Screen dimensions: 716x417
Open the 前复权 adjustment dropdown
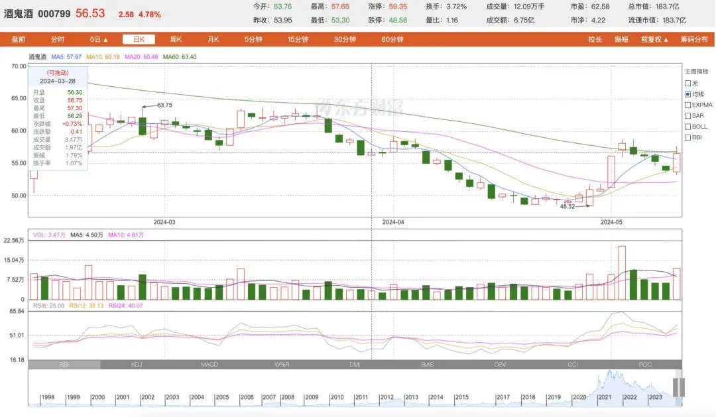(655, 40)
